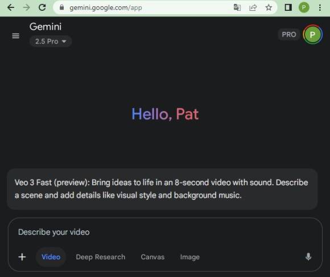Click the gemini.google.com address bar URL
The height and width of the screenshot is (277, 330).
106,8
